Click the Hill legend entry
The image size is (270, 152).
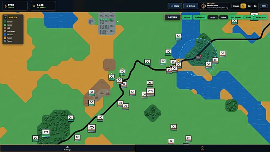click(7, 28)
